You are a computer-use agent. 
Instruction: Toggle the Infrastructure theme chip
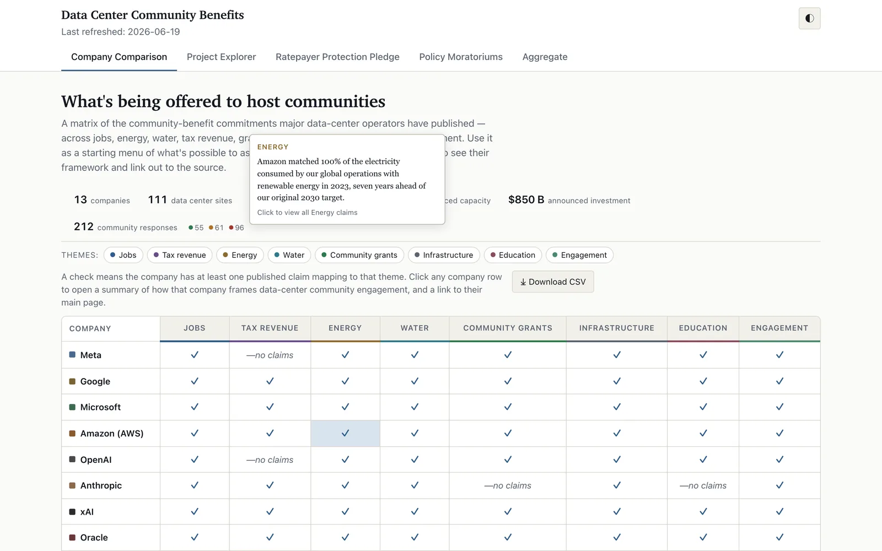point(444,255)
